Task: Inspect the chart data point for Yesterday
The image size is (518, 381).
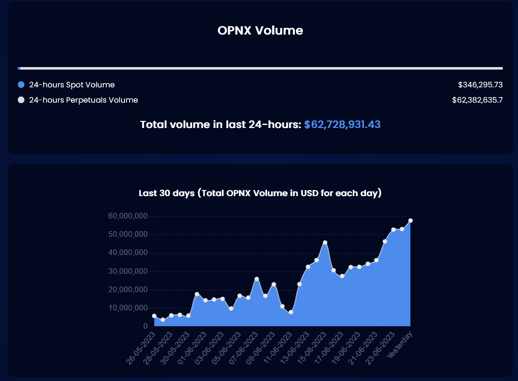Action: pos(410,220)
